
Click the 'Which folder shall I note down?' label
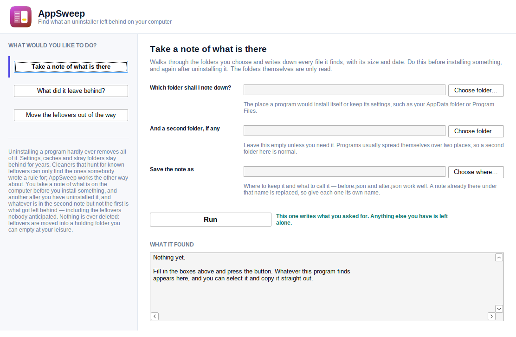click(191, 88)
